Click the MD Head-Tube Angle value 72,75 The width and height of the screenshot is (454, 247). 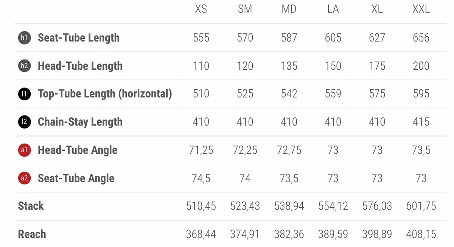289,150
